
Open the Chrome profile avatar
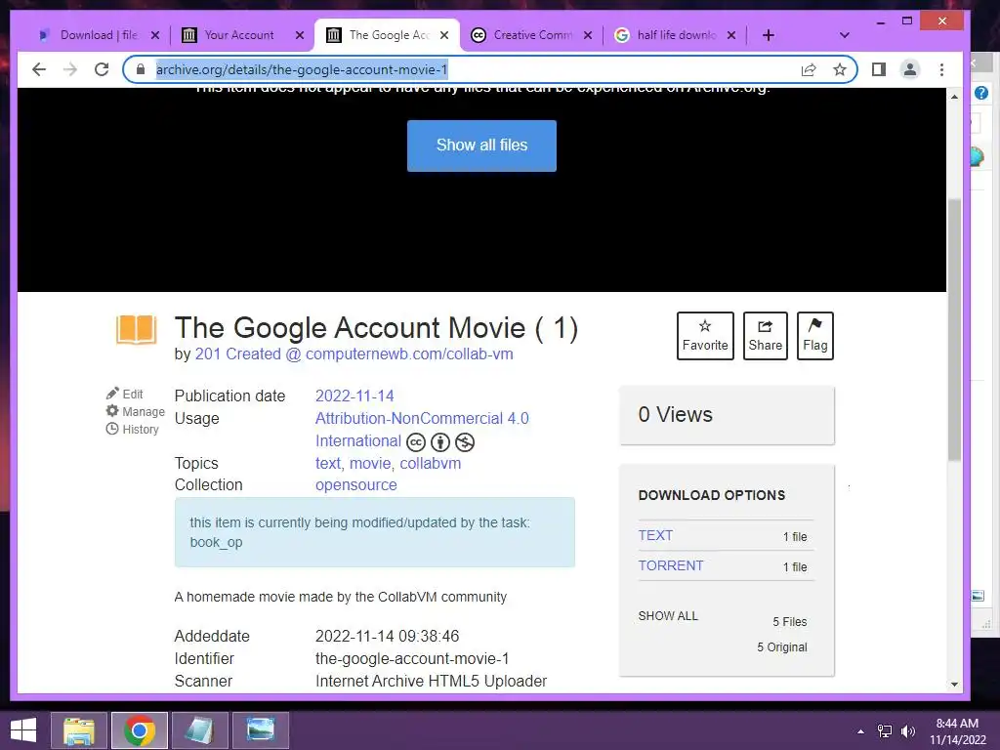click(910, 69)
